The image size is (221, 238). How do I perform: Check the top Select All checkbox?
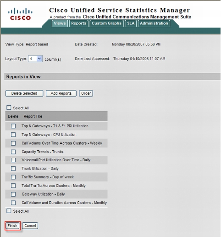pyautogui.click(x=9, y=108)
